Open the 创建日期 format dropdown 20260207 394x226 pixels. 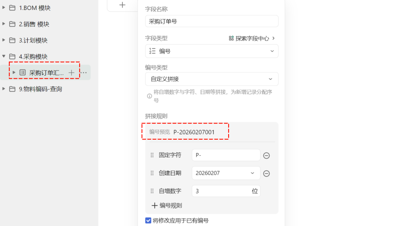pos(226,173)
